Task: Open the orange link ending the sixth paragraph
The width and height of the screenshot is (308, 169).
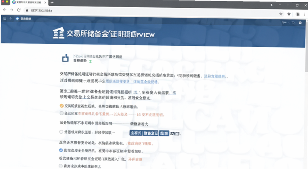Action: (140, 144)
